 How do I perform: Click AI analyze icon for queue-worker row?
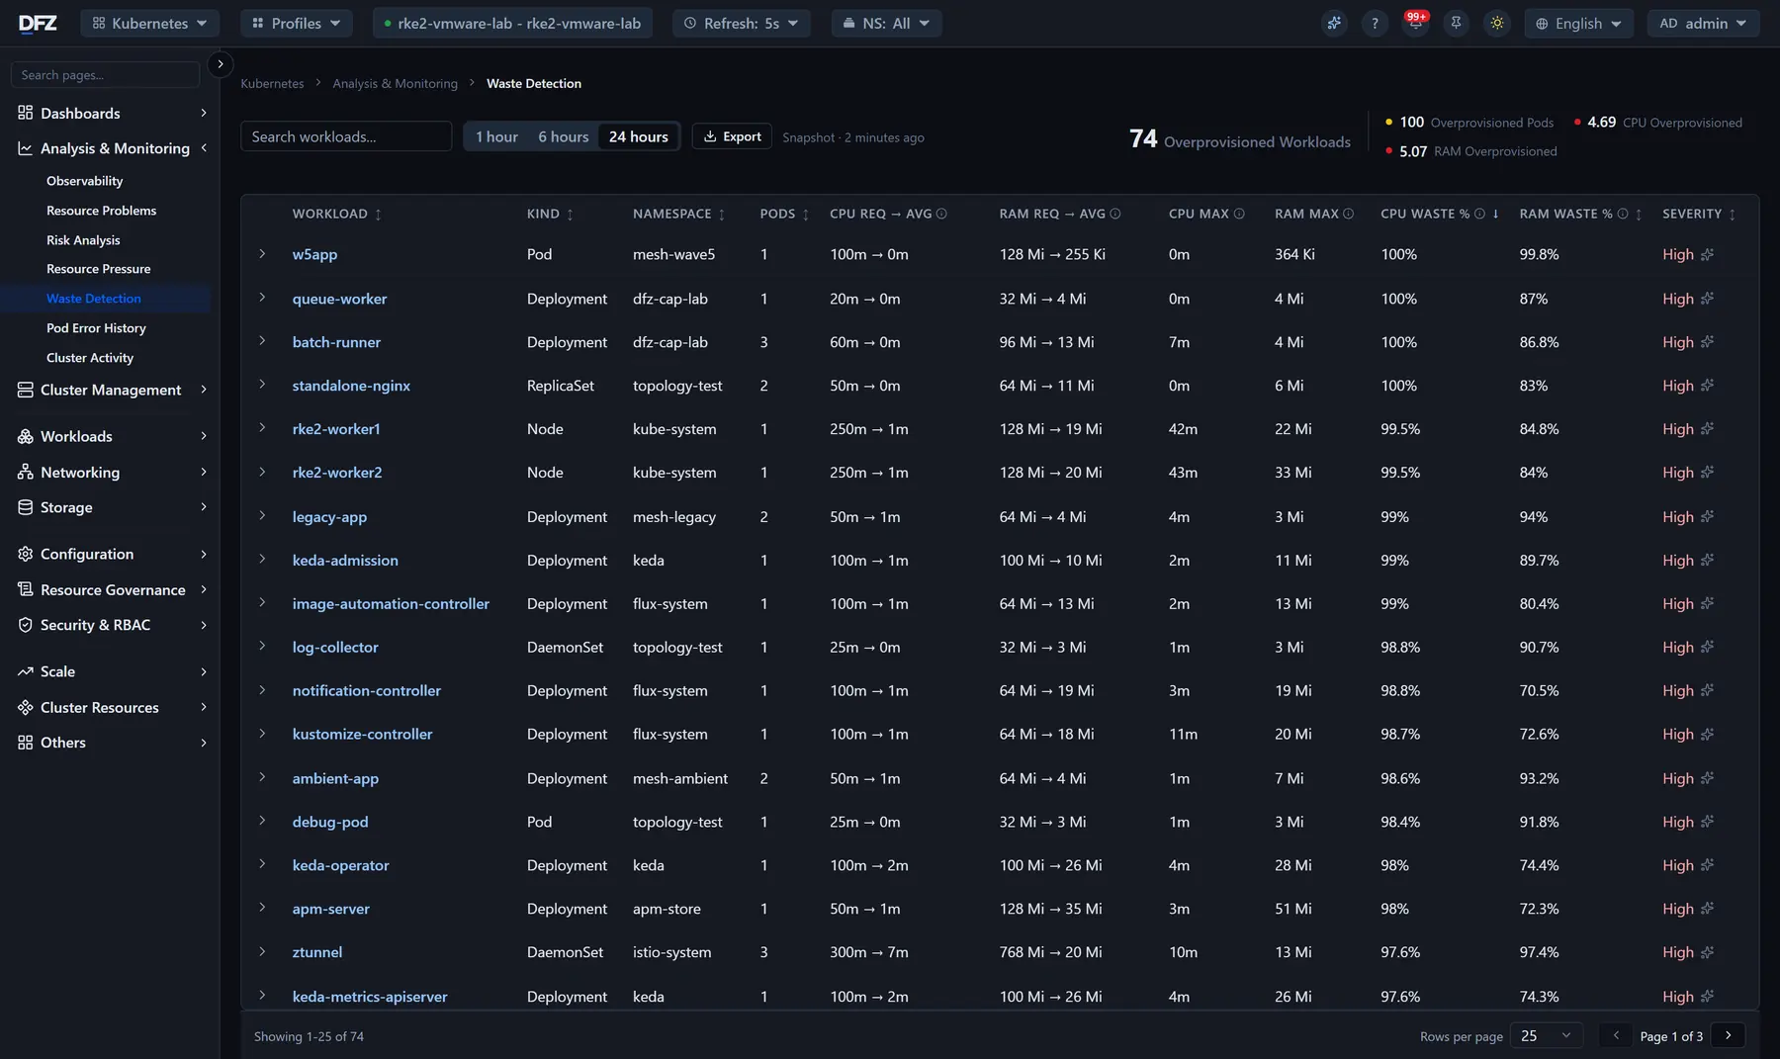point(1707,299)
